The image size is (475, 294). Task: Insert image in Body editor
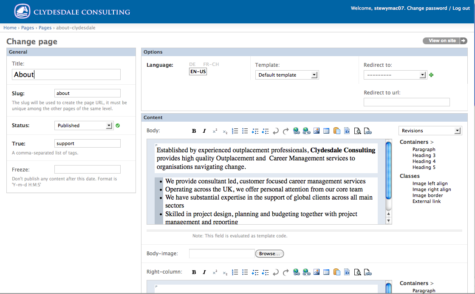tap(317, 131)
